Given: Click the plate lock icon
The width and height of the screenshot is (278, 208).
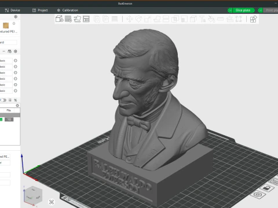Looking at the screenshot, I should 266,187.
